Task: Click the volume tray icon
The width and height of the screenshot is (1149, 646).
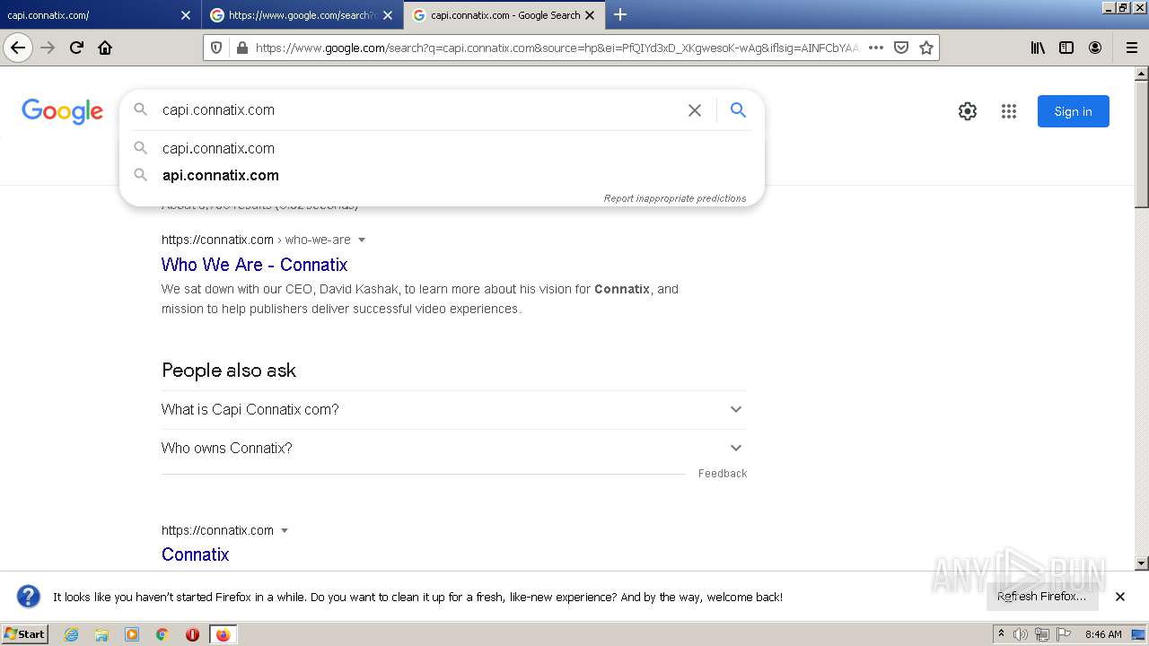Action: 1021,634
